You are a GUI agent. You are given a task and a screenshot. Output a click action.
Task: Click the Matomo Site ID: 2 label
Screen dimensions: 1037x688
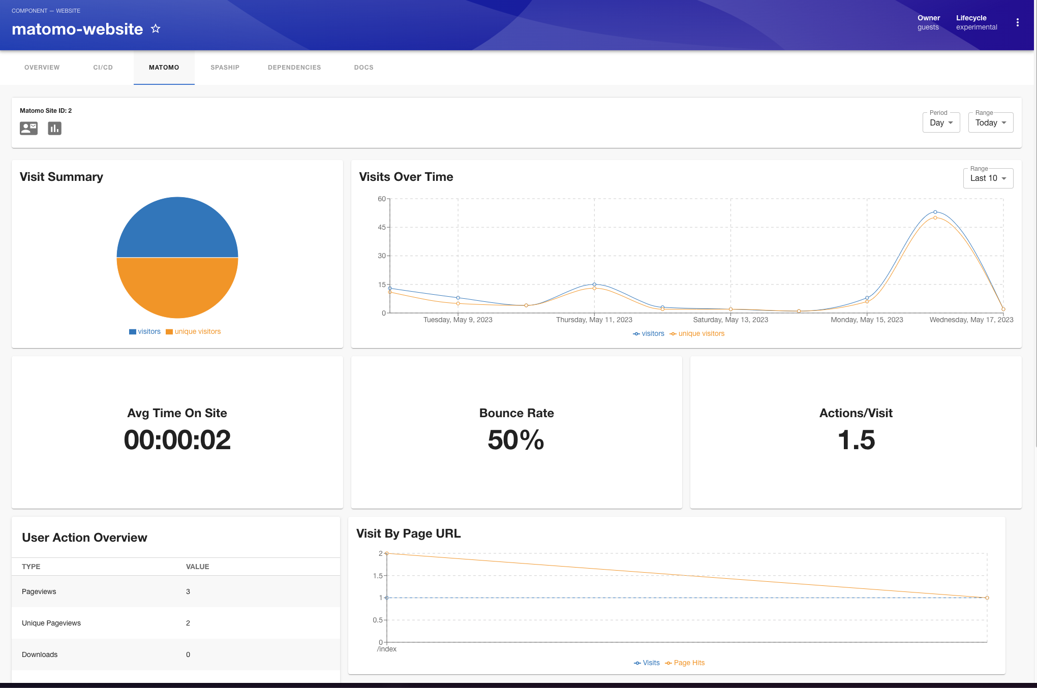click(x=46, y=110)
